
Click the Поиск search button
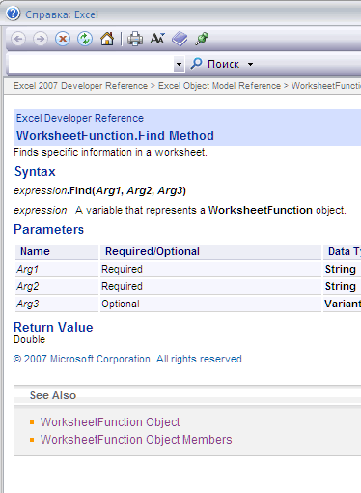pyautogui.click(x=215, y=64)
